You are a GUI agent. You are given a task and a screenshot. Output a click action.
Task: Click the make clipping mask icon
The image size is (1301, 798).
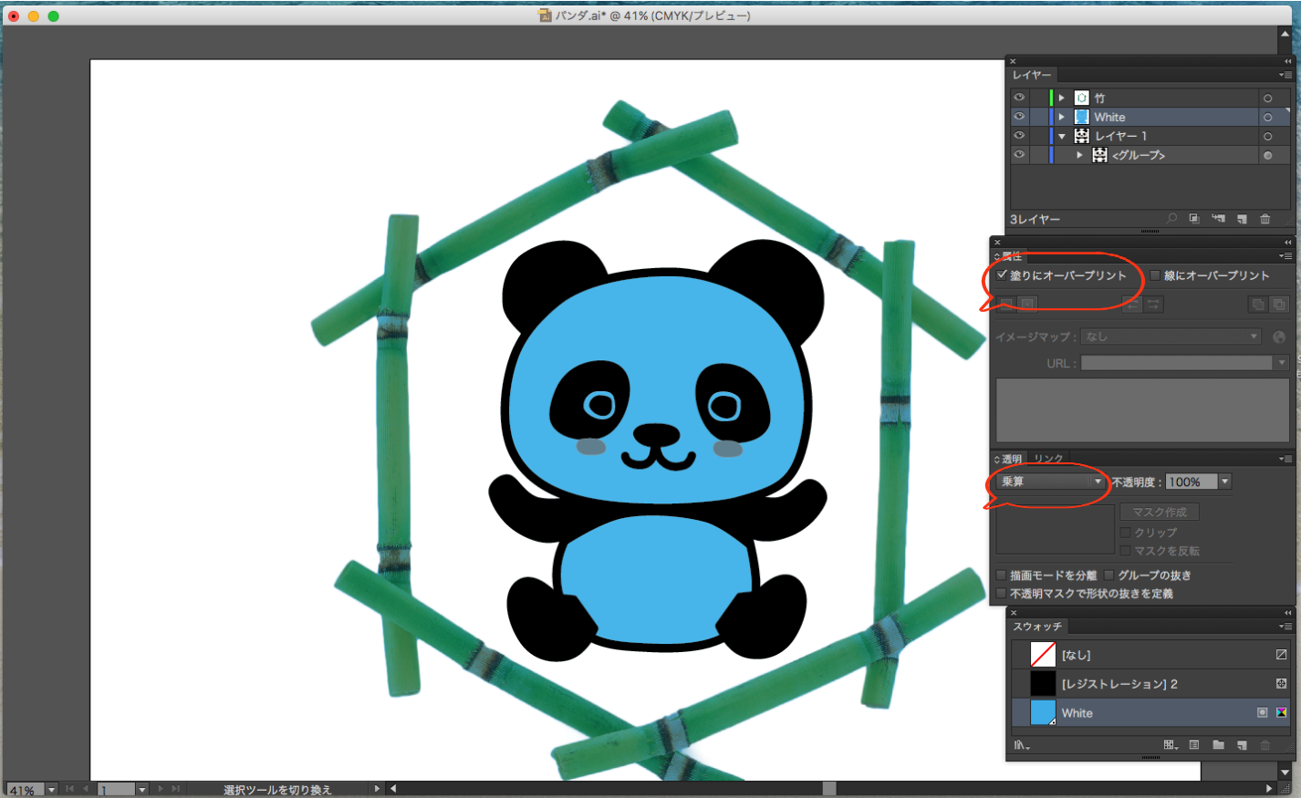(1194, 219)
